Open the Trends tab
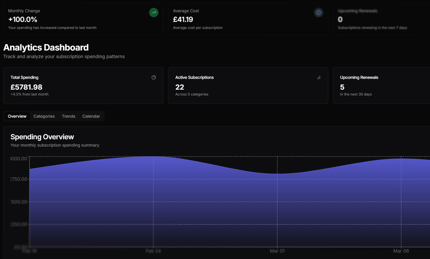The width and height of the screenshot is (430, 259). (x=68, y=116)
